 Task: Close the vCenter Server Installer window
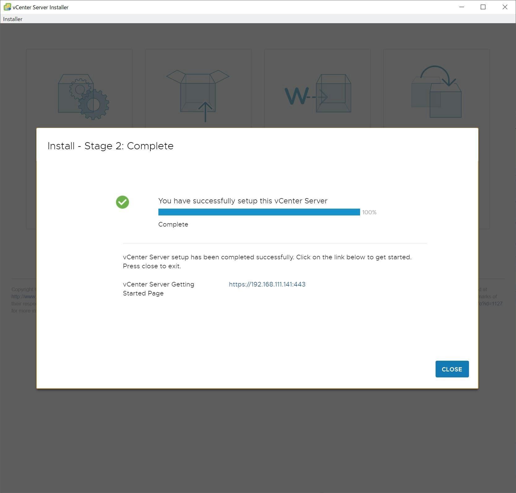(x=505, y=7)
